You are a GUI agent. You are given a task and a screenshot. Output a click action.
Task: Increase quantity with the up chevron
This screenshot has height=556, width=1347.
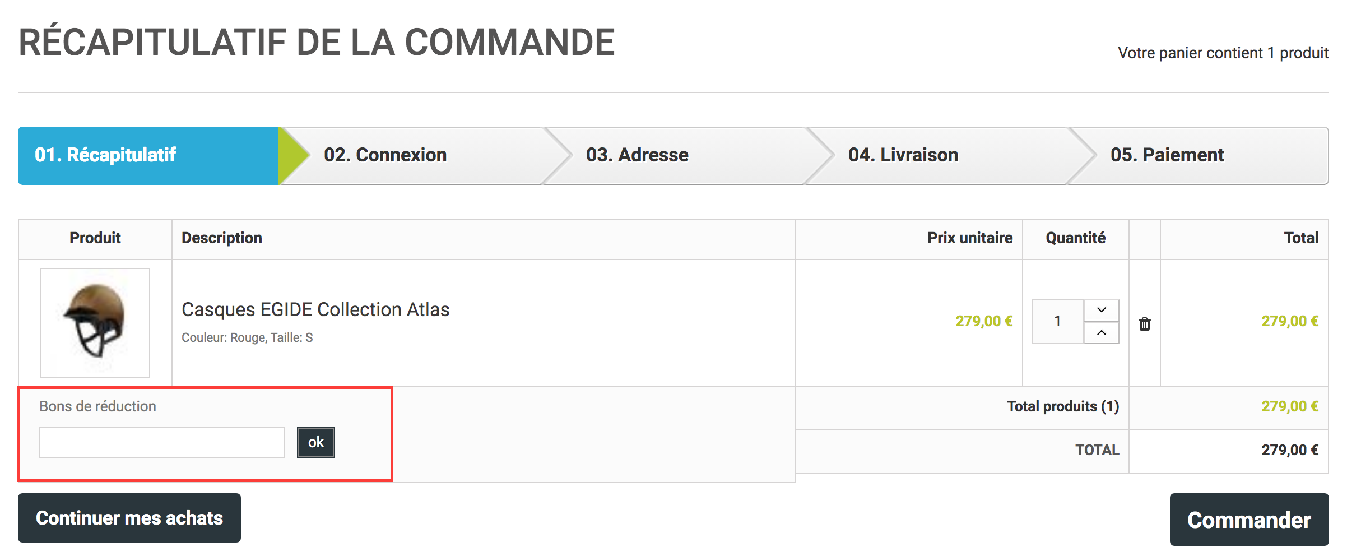tap(1101, 333)
